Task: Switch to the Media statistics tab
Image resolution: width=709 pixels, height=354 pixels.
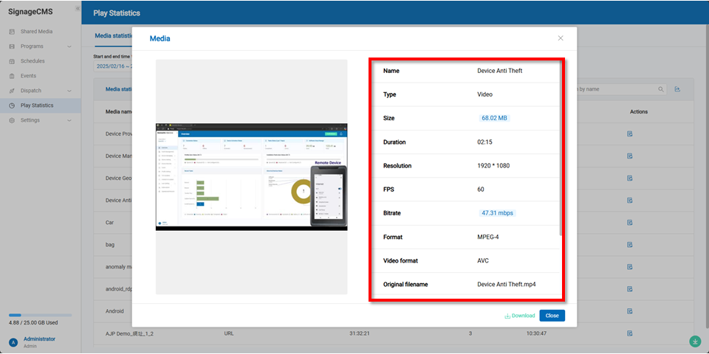Action: coord(113,35)
